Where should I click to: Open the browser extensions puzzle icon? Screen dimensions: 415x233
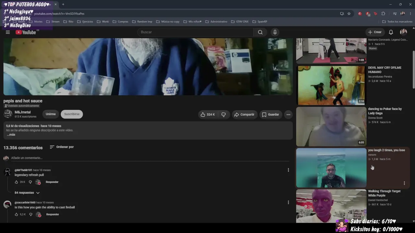point(383,14)
